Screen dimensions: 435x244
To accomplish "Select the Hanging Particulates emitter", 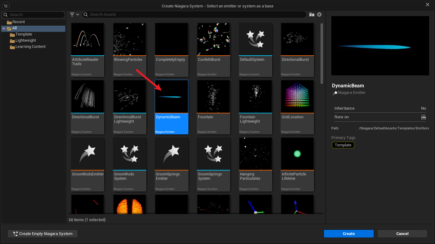I will pos(256,164).
